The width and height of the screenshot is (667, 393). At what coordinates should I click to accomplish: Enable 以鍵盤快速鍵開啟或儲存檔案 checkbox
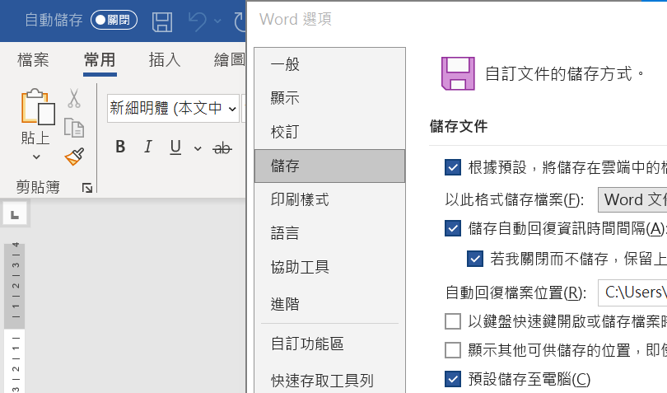pyautogui.click(x=453, y=321)
